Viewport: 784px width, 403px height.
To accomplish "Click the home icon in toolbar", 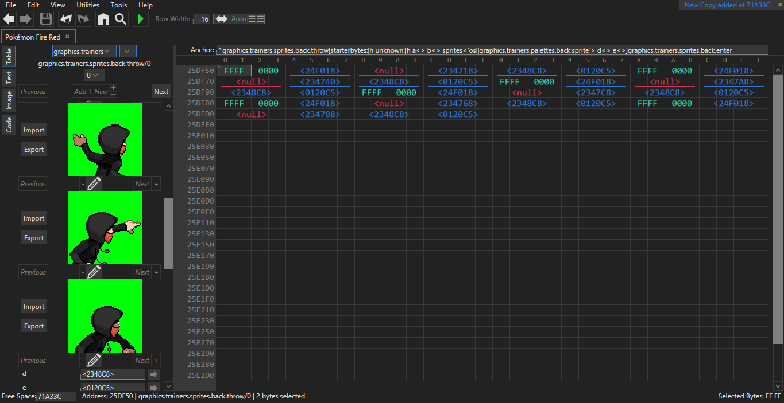I will [103, 19].
